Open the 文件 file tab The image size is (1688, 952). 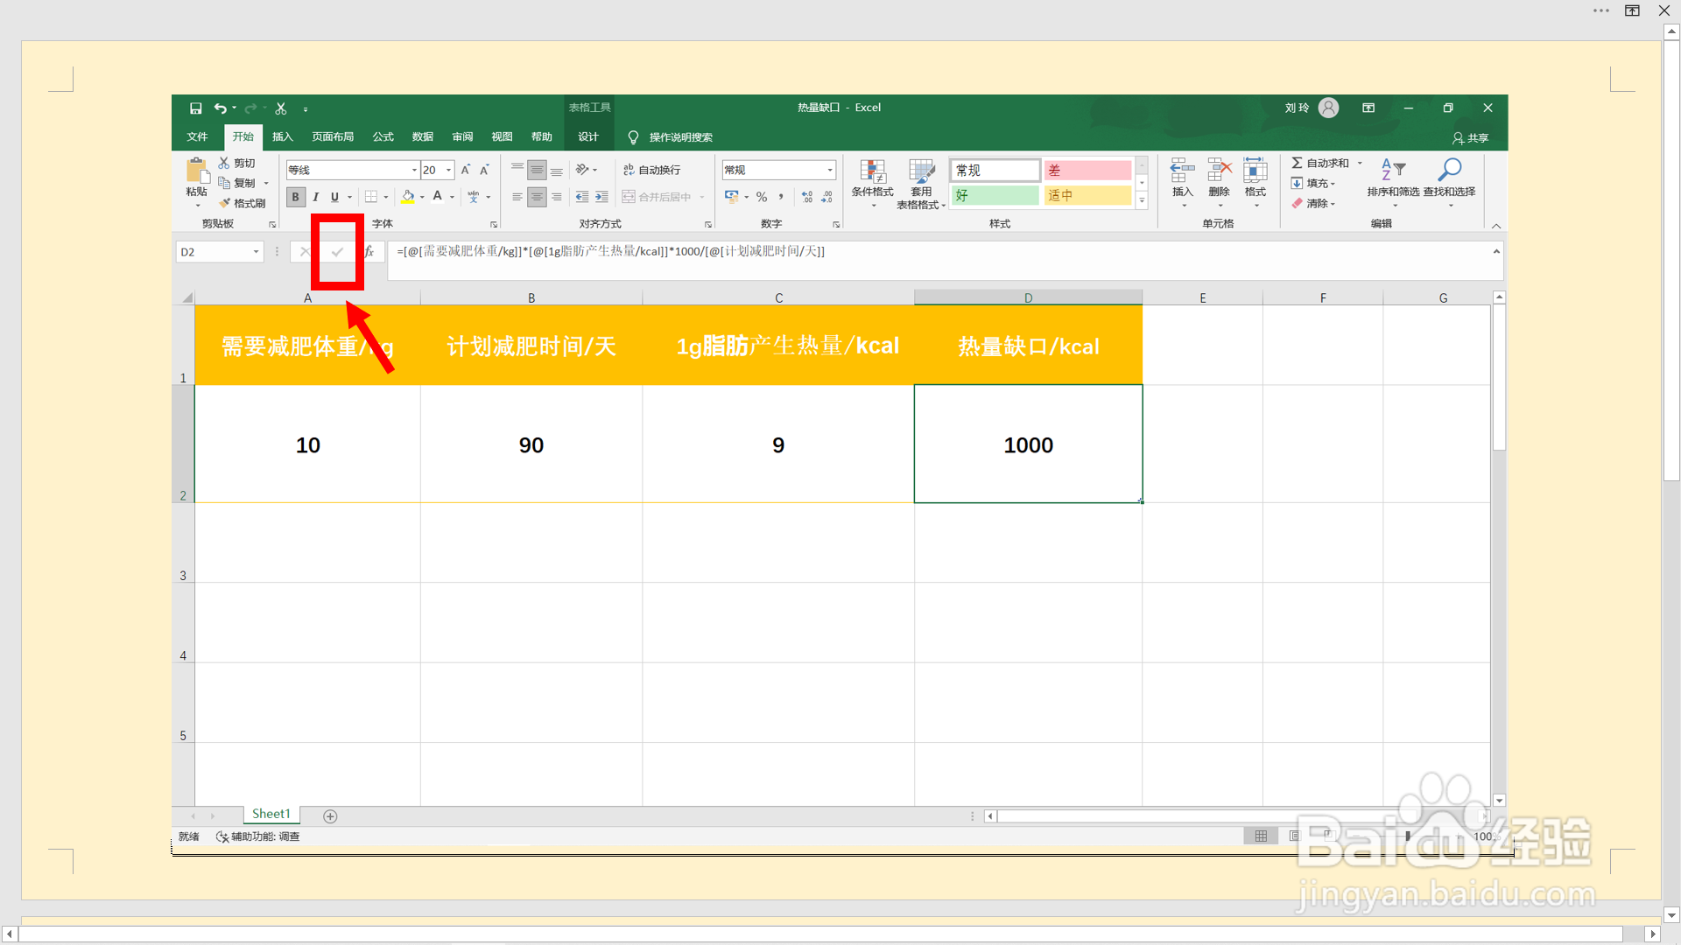197,136
